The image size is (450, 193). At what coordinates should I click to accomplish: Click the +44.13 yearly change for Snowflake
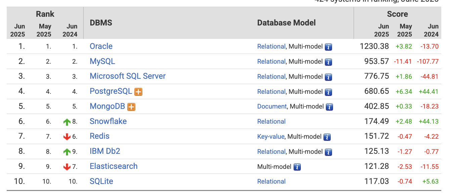429,122
